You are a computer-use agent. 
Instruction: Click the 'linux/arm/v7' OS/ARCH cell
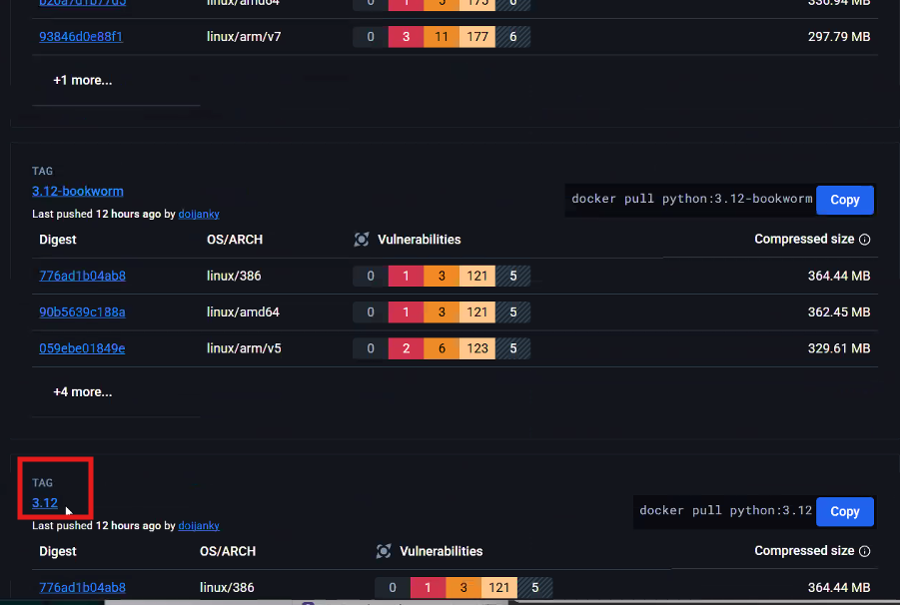click(244, 37)
